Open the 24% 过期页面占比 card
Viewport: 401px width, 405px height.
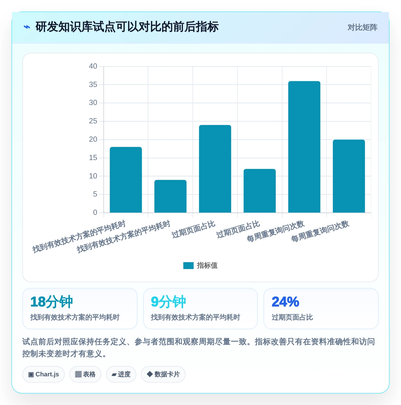(321, 309)
